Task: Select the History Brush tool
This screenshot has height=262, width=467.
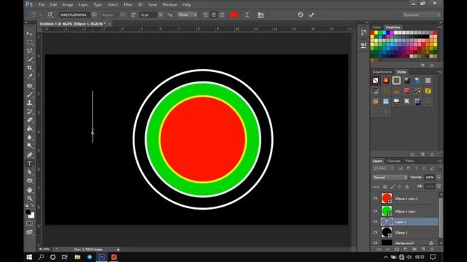Action: click(x=29, y=111)
